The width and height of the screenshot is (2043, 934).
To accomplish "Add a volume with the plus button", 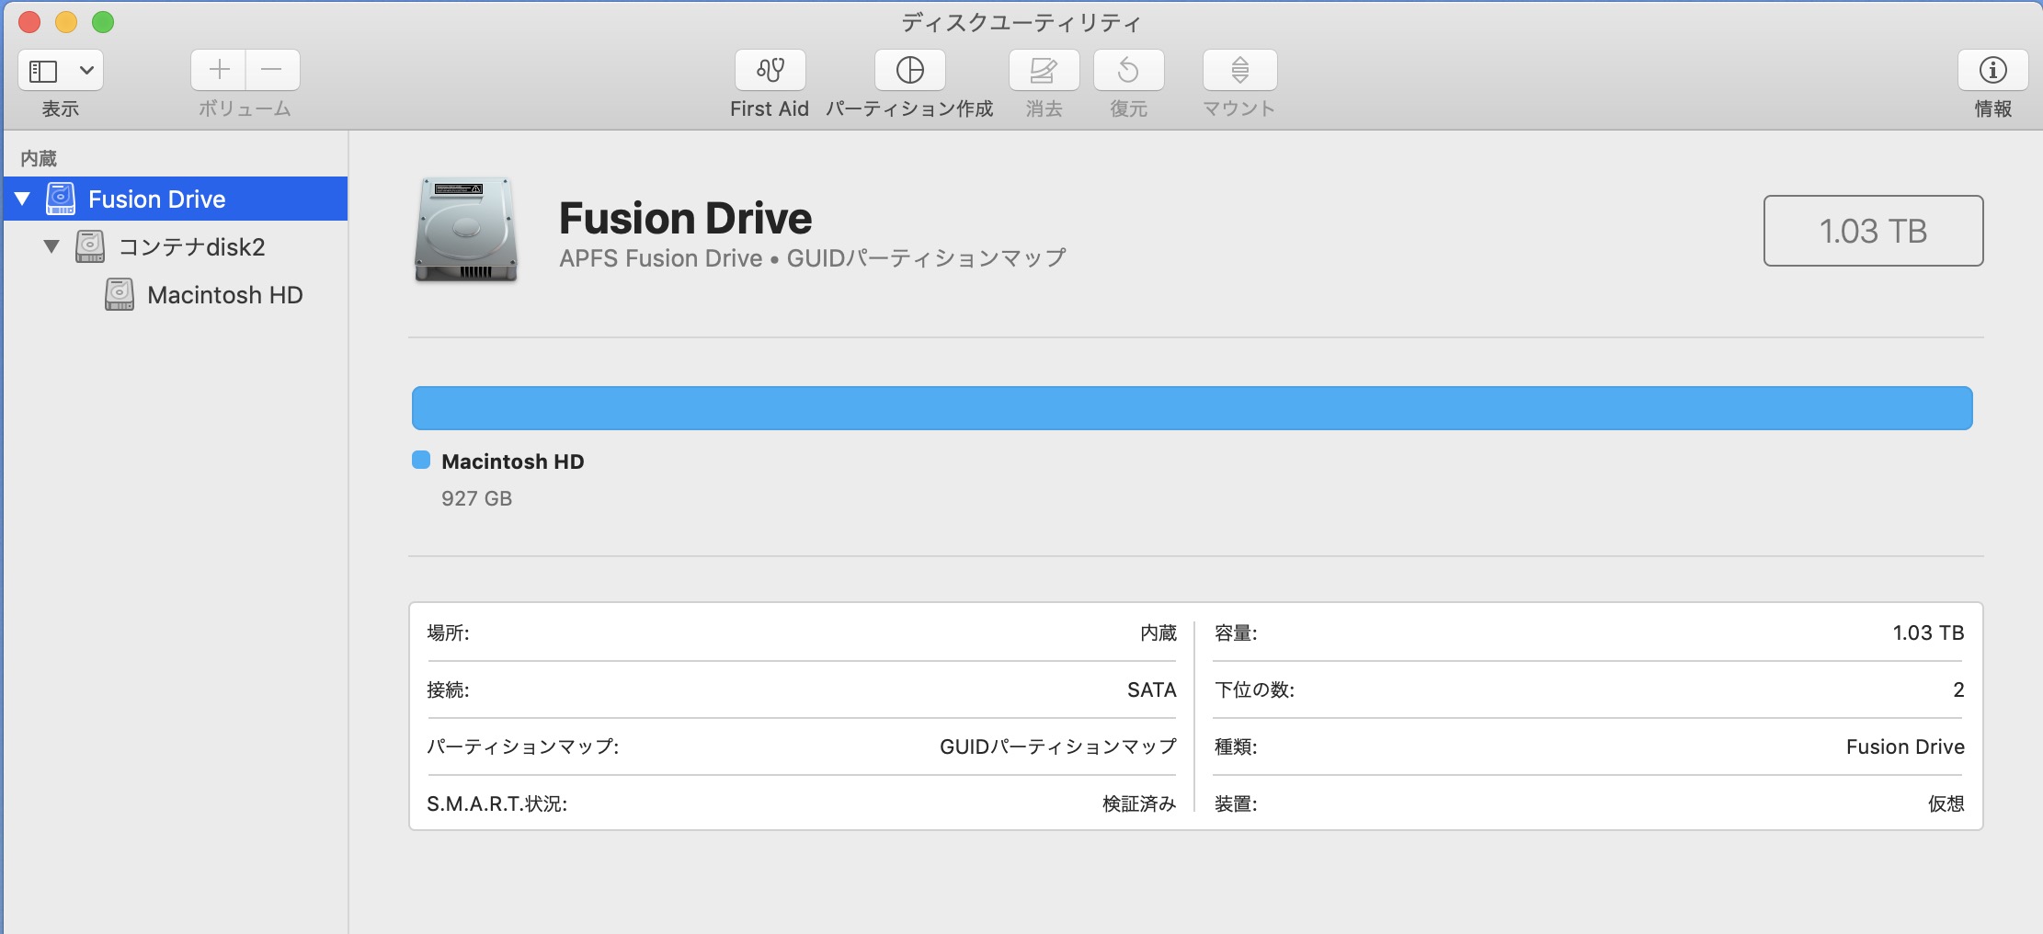I will tap(219, 70).
